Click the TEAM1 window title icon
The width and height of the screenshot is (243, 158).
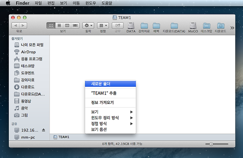point(114,18)
